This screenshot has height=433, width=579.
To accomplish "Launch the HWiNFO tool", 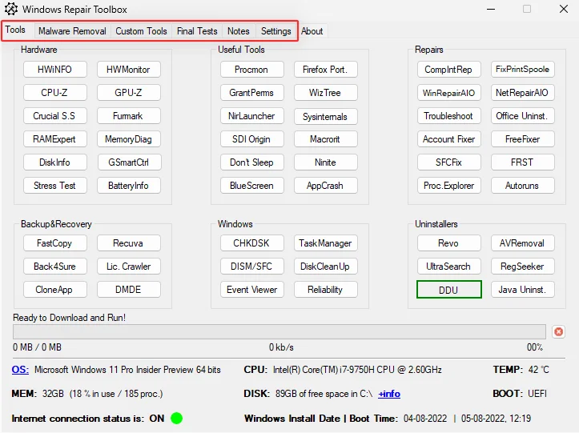I will (55, 70).
